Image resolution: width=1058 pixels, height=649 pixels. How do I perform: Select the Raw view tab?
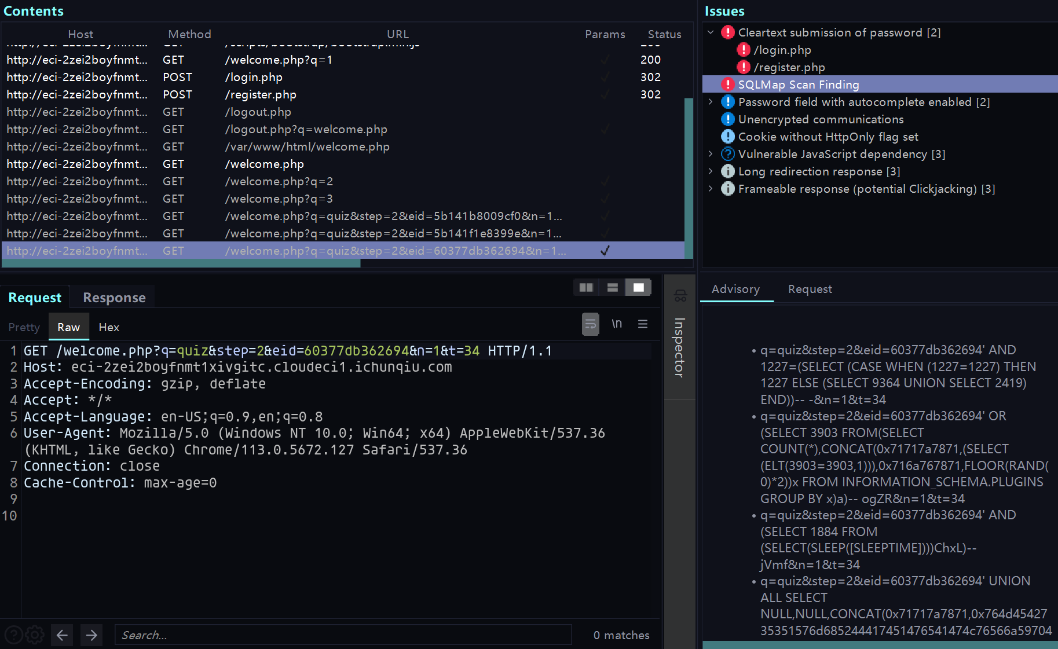68,327
